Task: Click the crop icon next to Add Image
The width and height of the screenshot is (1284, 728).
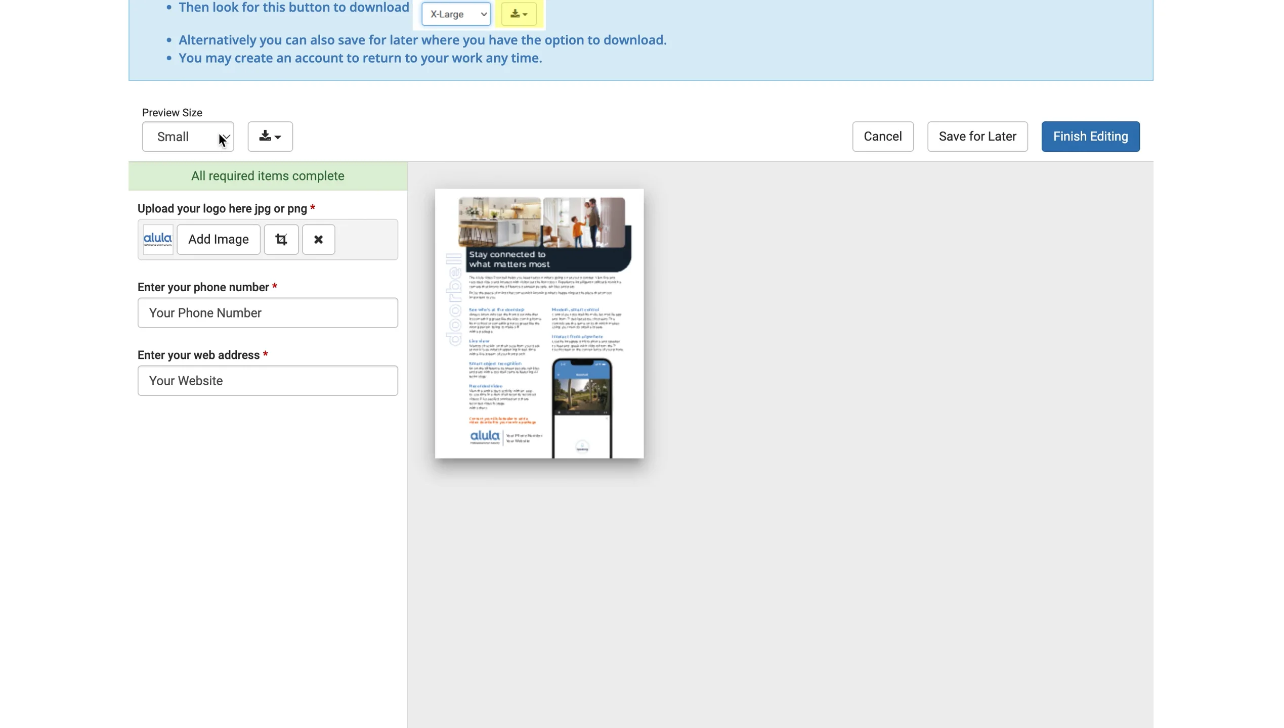Action: pyautogui.click(x=281, y=239)
